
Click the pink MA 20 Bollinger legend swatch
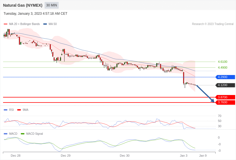tap(6, 24)
